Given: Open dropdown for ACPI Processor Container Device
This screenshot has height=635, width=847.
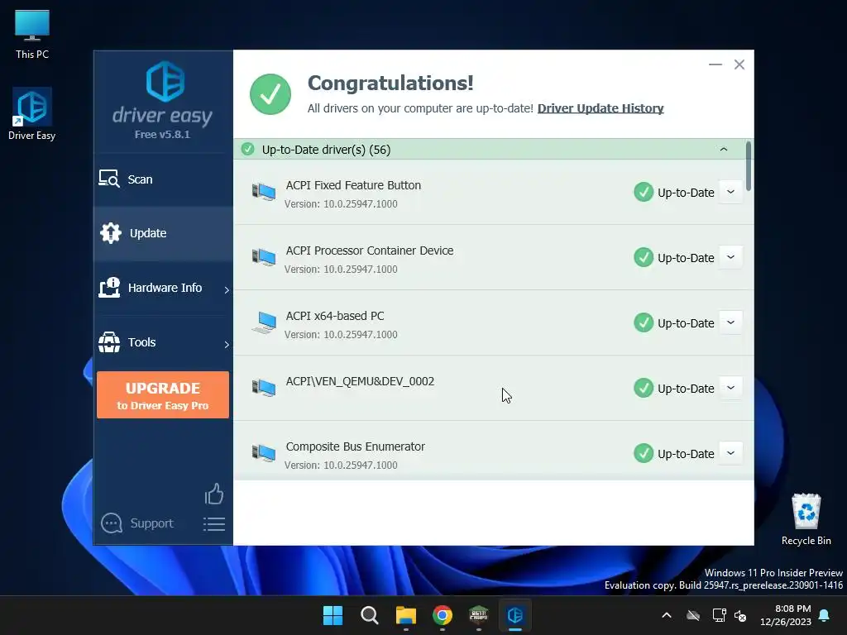Looking at the screenshot, I should [730, 257].
